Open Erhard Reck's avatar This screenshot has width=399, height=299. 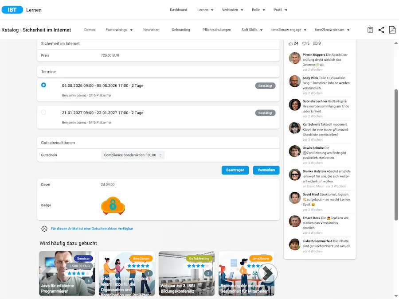[295, 221]
